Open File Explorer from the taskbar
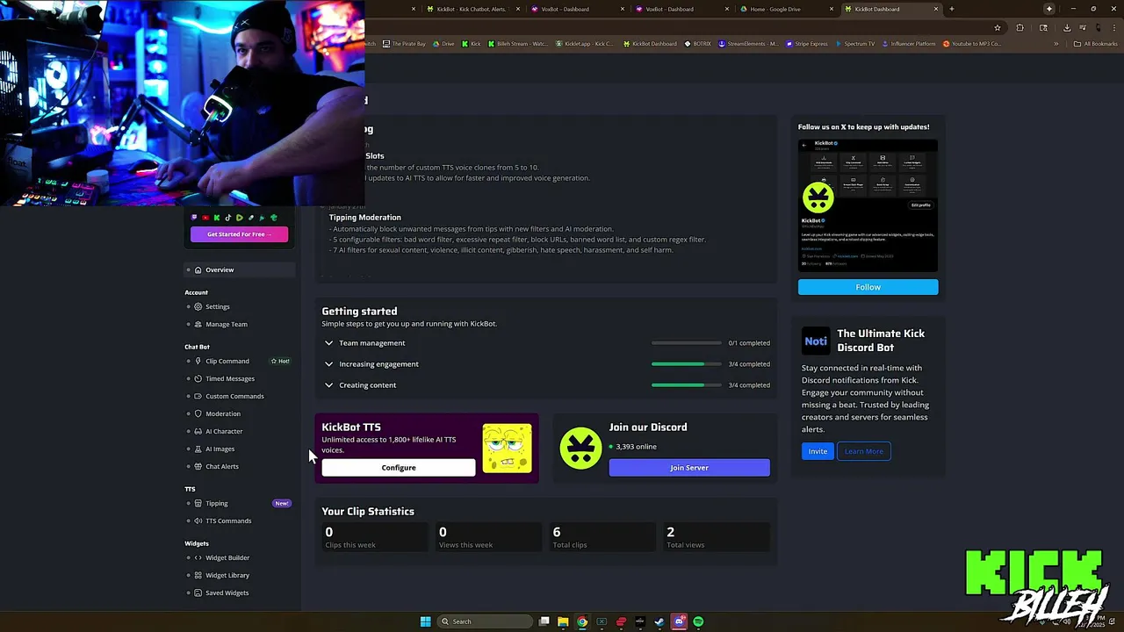Screen dimensions: 1124x632 point(563,621)
